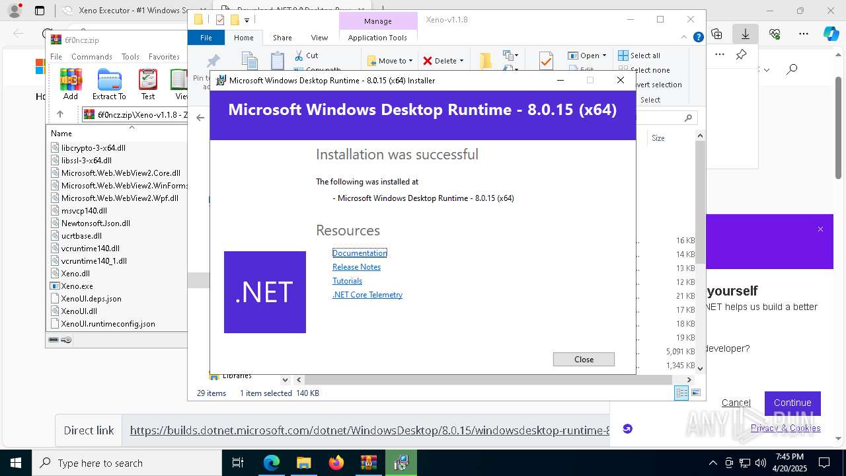Click Explorer back navigation arrow
Viewport: 846px width, 476px height.
pos(200,118)
